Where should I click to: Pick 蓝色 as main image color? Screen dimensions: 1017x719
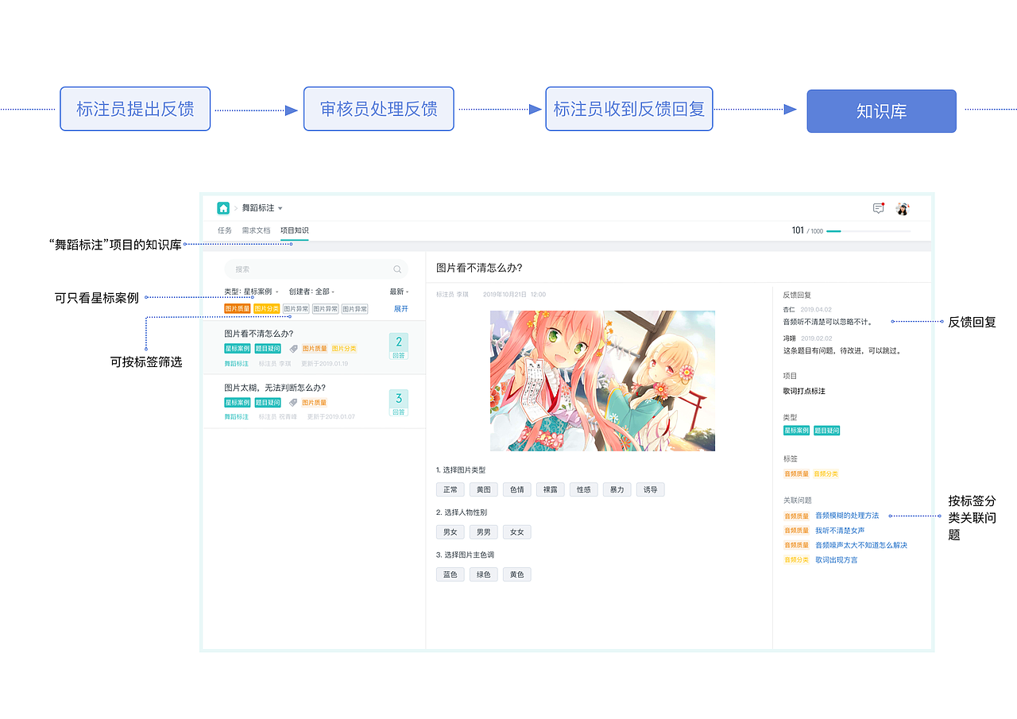pyautogui.click(x=450, y=574)
